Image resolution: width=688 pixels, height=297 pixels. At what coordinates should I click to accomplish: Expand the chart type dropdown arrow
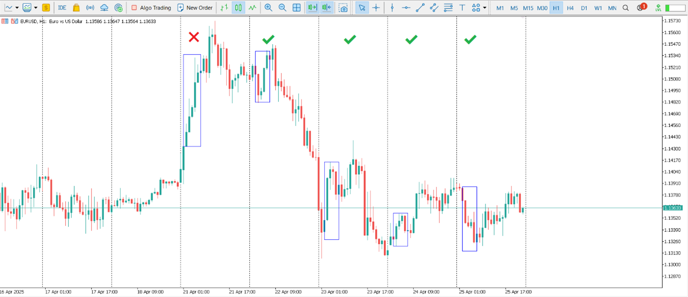[x=17, y=8]
